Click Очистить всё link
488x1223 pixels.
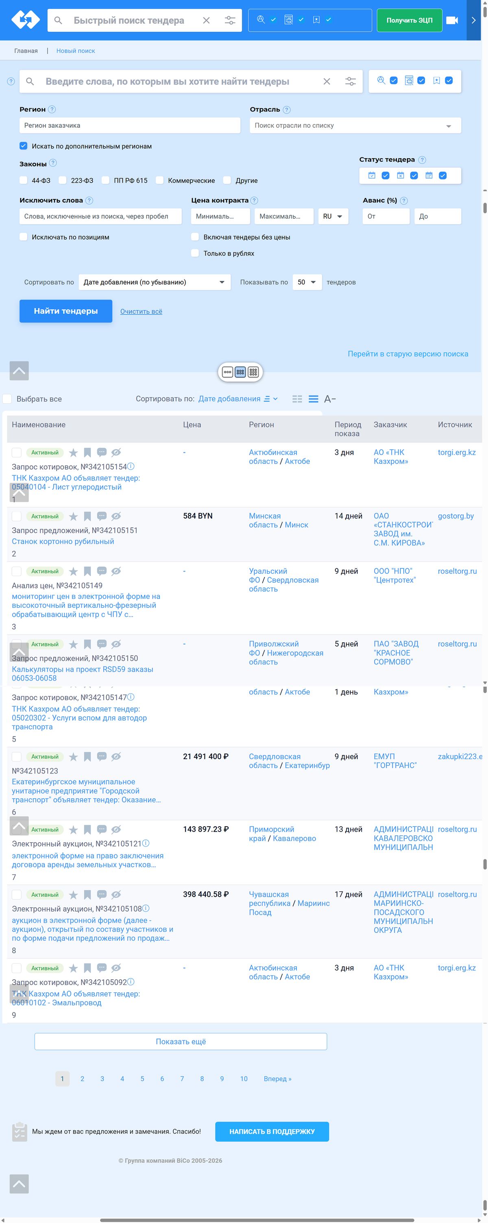tap(141, 312)
